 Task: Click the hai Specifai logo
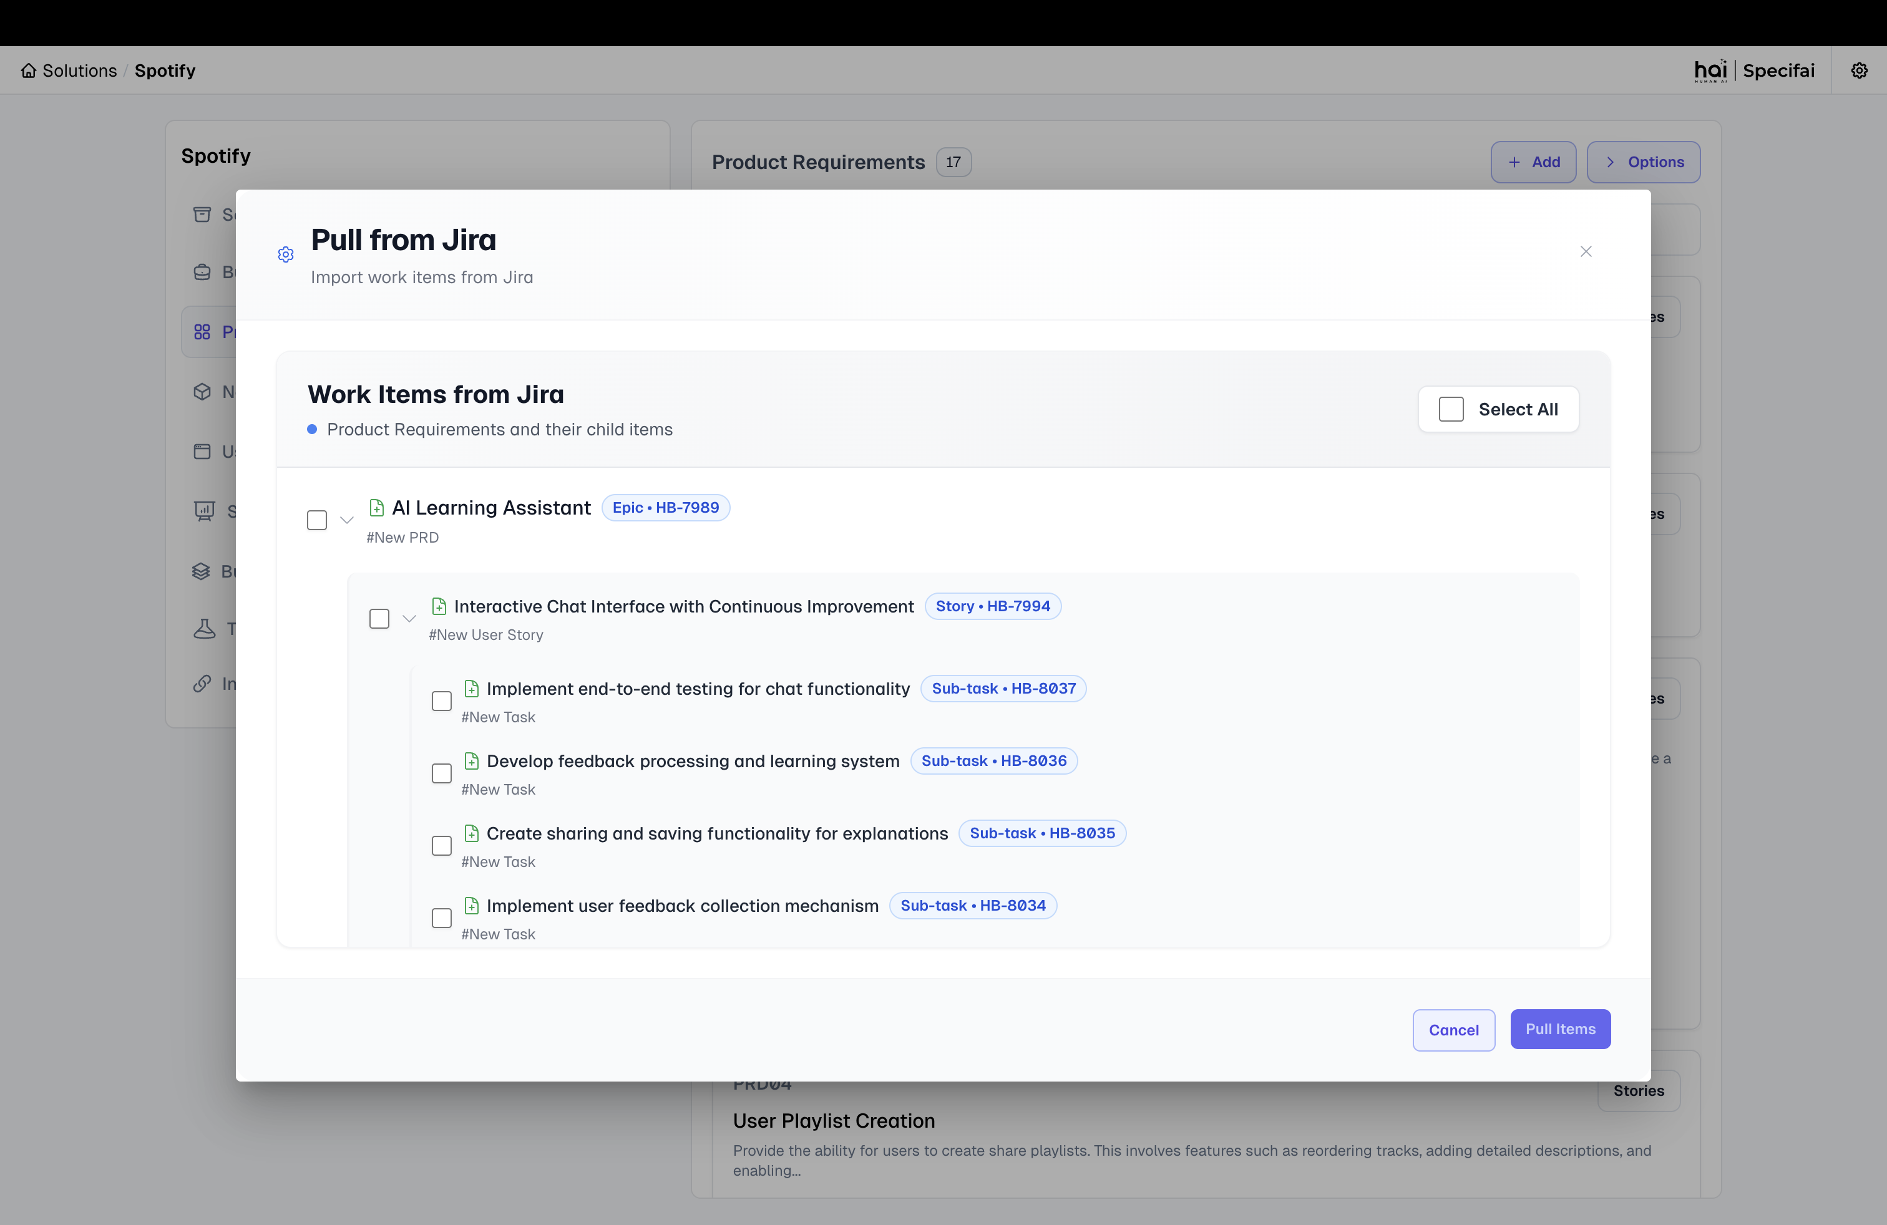point(1755,70)
